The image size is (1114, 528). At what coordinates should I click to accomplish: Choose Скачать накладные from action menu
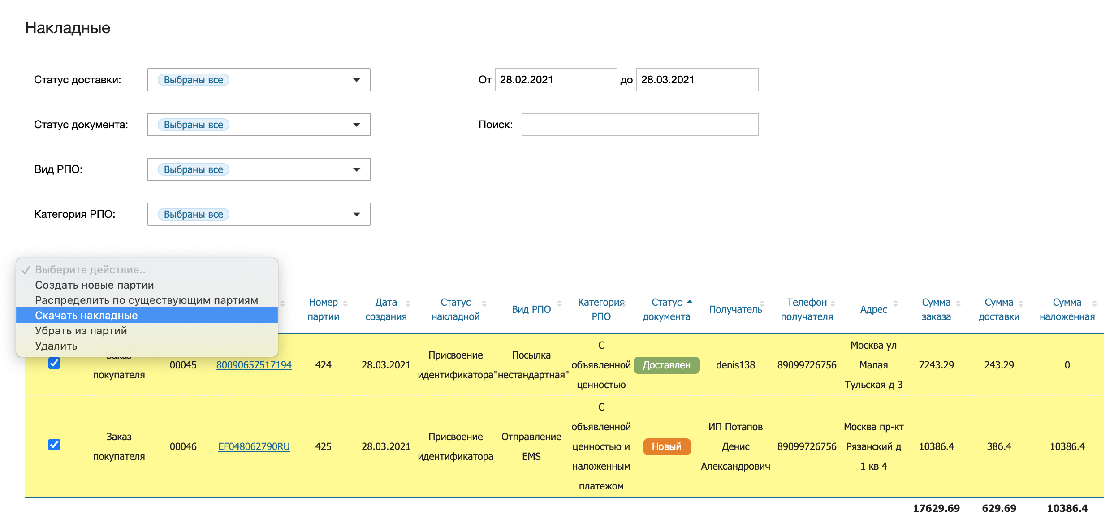pos(86,316)
